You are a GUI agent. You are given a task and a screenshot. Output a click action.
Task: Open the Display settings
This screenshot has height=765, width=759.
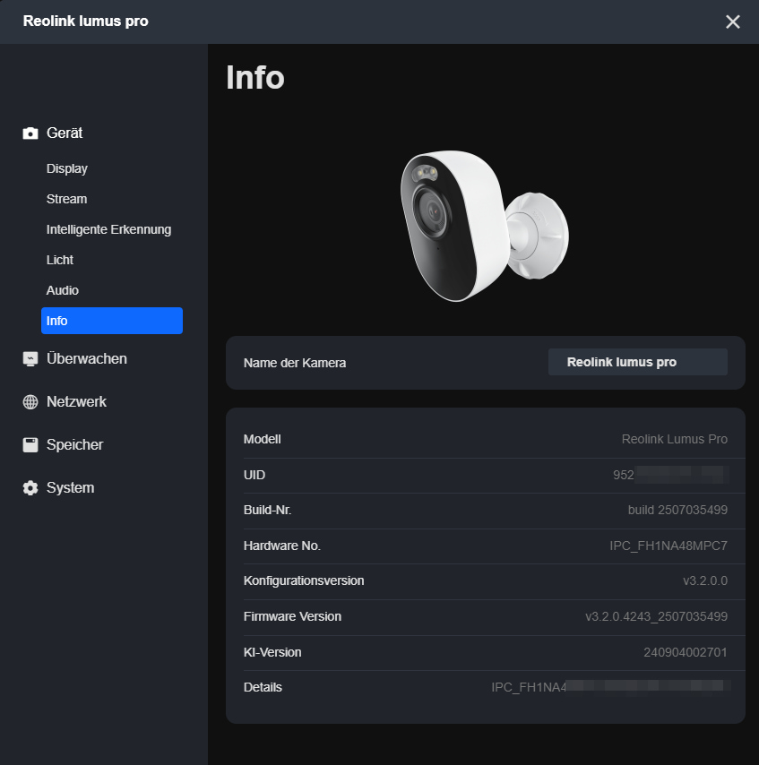click(67, 168)
